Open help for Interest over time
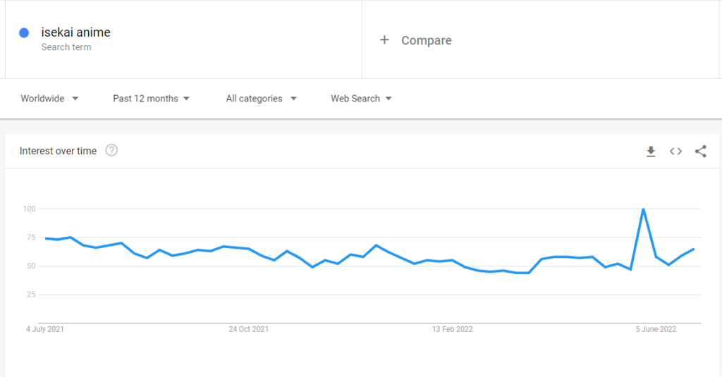Screen dimensions: 722x377 [111, 151]
